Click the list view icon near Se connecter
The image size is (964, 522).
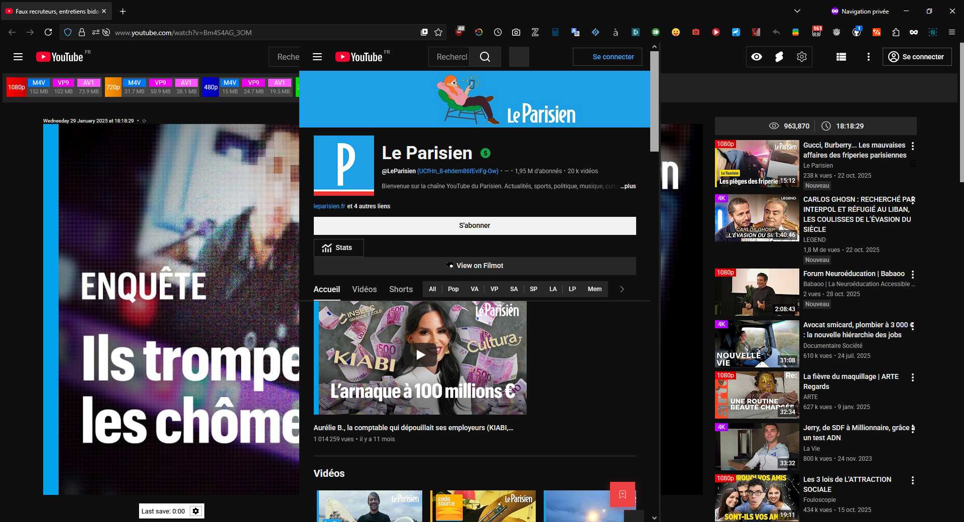[x=841, y=57]
